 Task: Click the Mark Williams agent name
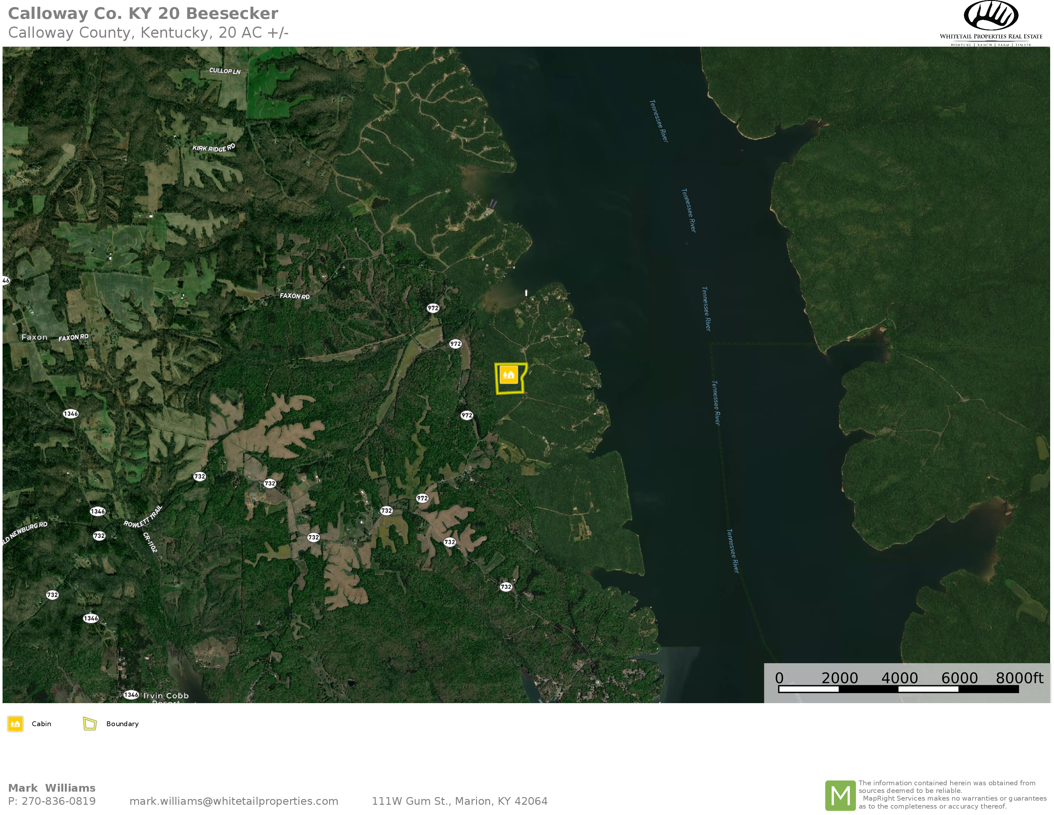52,788
